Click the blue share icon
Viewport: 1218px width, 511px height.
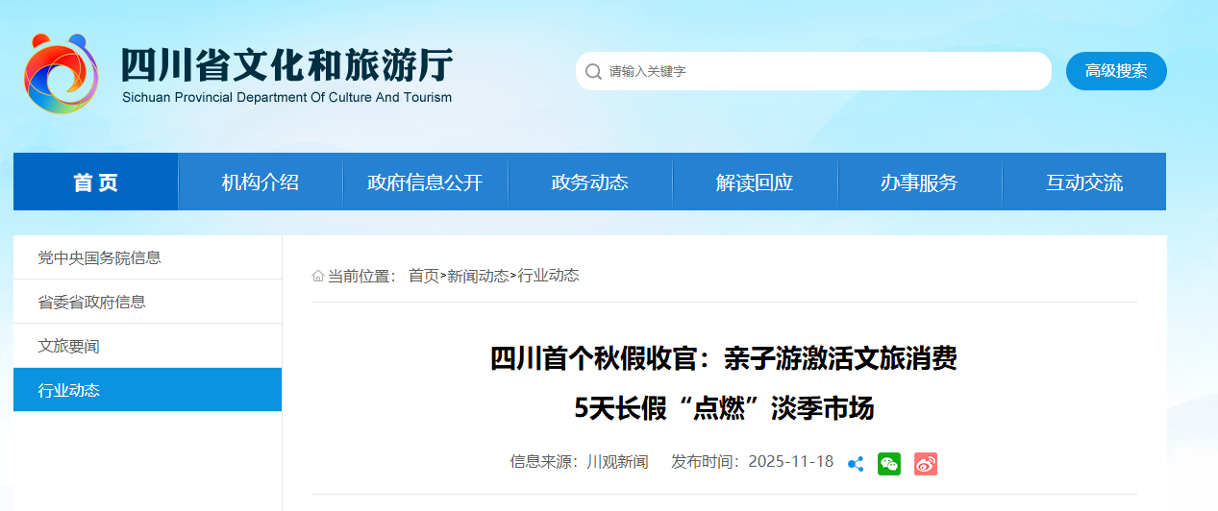point(856,464)
